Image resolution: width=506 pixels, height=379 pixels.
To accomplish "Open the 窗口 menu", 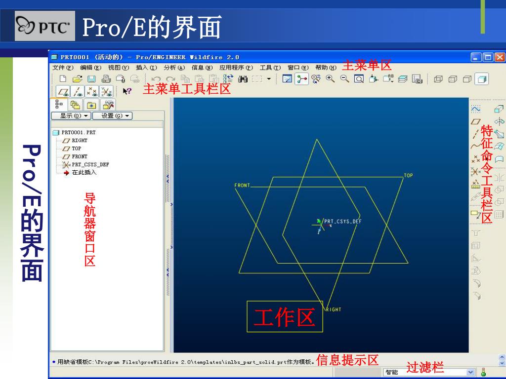I will click(298, 68).
